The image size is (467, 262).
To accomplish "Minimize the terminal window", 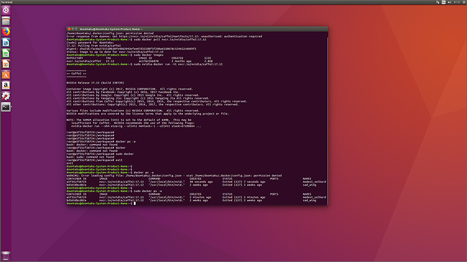I will point(72,29).
